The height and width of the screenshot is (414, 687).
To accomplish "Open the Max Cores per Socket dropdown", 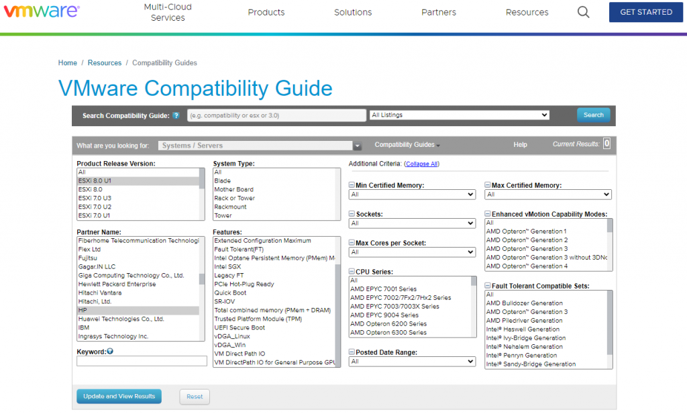I will pyautogui.click(x=413, y=252).
